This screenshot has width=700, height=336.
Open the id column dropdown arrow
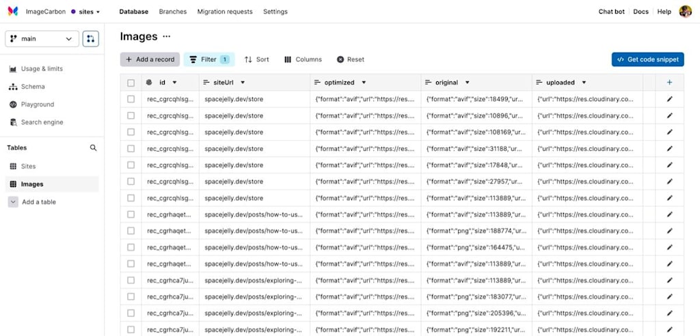(x=174, y=83)
